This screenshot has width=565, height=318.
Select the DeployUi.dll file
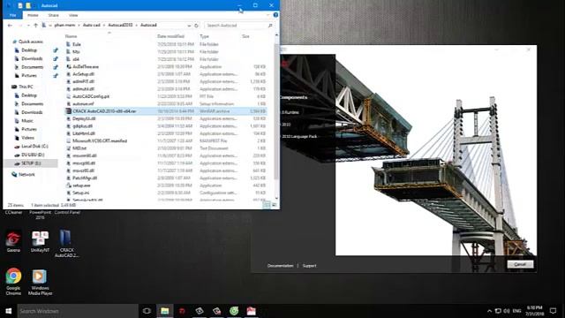[x=84, y=118]
